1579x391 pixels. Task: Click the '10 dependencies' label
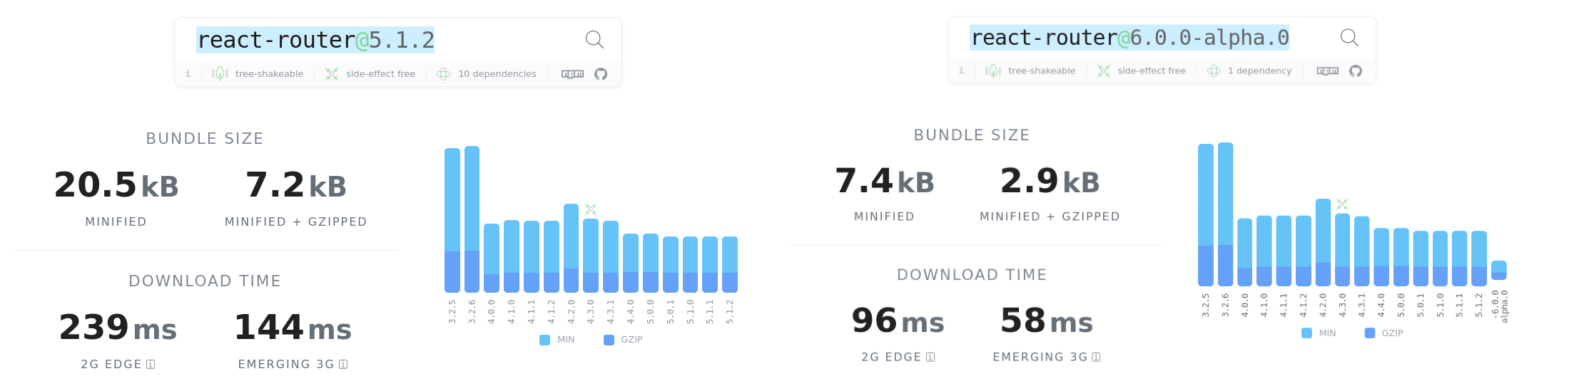pyautogui.click(x=497, y=74)
